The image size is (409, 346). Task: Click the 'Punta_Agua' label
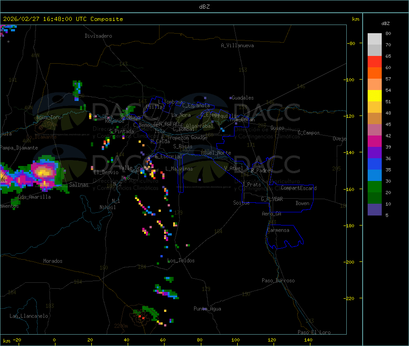(x=207, y=309)
